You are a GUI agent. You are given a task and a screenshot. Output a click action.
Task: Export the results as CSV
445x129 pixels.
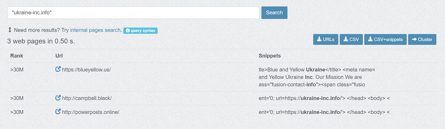(351, 39)
